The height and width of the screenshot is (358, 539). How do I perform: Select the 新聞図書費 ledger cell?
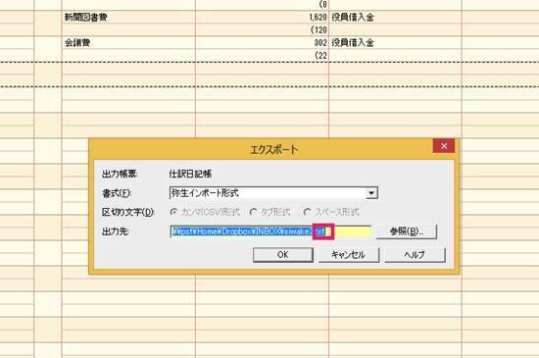(x=128, y=18)
